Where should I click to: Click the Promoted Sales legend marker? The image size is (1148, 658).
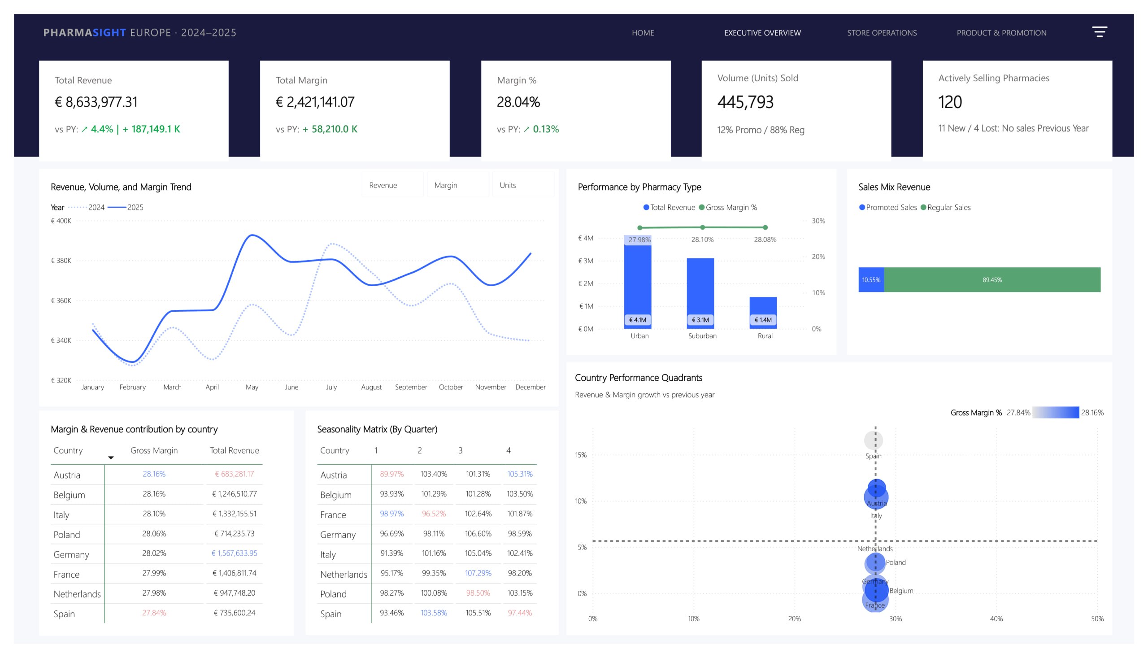[861, 207]
